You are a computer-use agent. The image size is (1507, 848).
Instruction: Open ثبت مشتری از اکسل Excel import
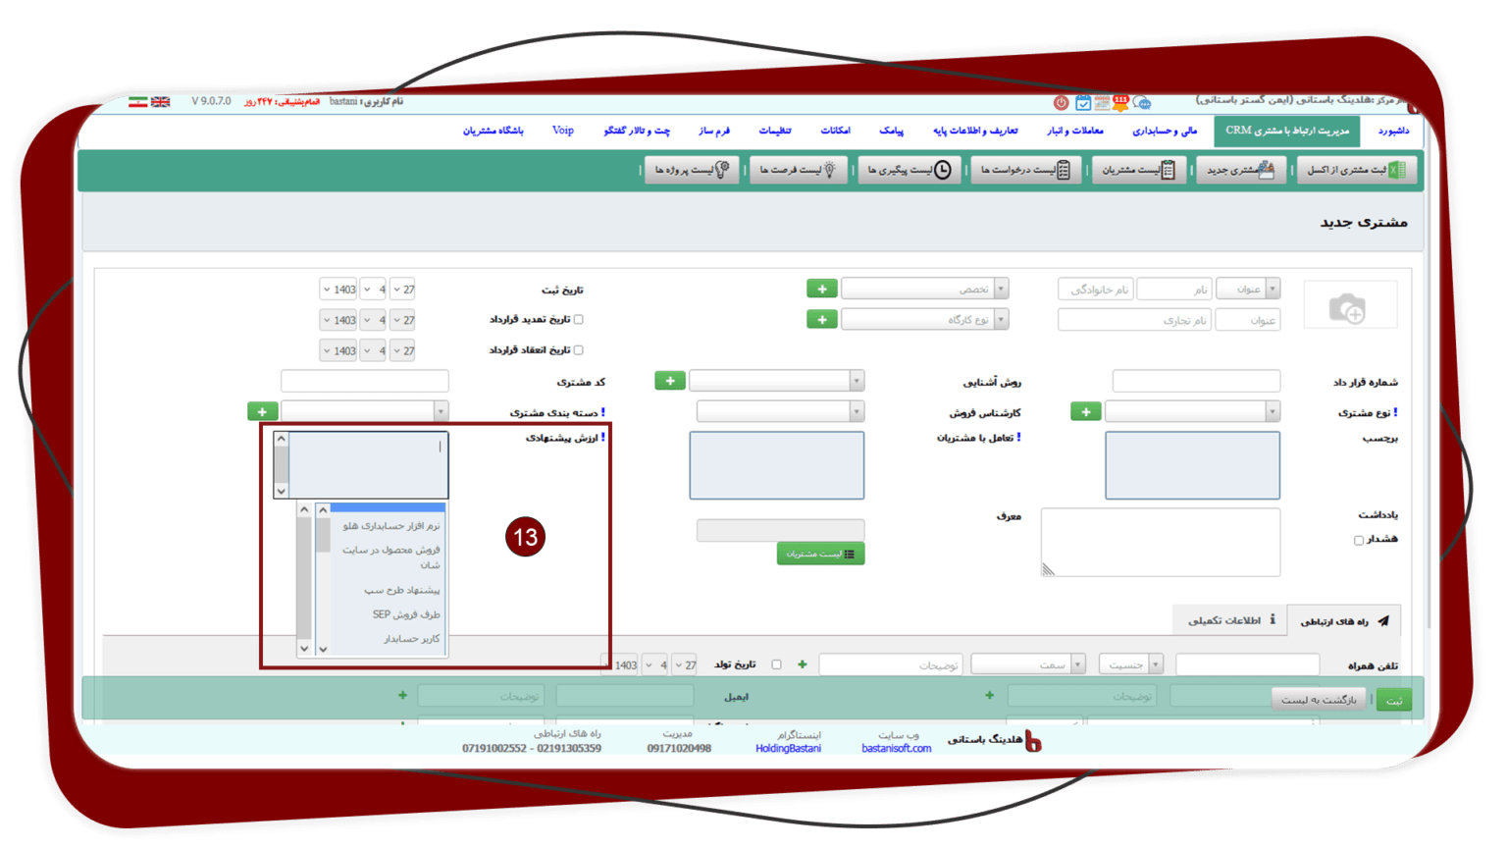point(1356,170)
